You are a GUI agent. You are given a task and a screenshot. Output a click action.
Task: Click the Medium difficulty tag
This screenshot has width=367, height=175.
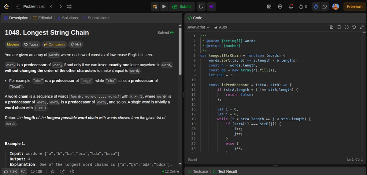click(13, 45)
